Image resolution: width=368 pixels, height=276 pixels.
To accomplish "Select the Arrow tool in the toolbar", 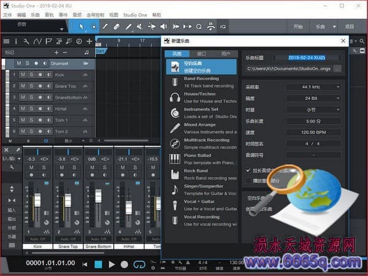I will [81, 26].
